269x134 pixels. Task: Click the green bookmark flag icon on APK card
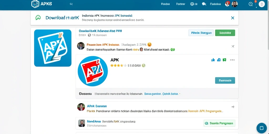[224, 60]
